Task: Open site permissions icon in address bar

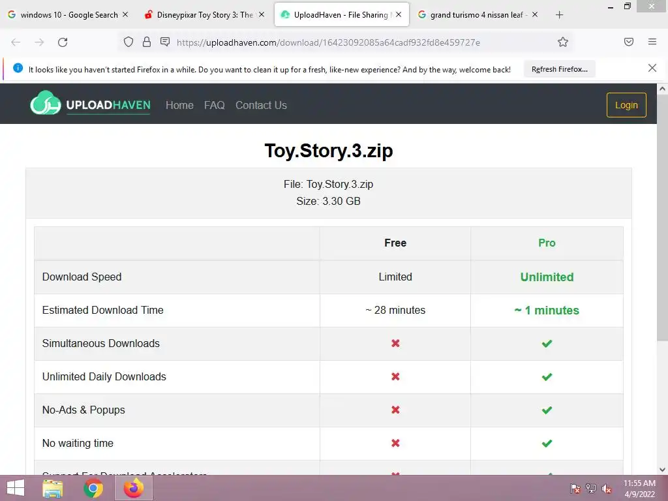Action: [165, 42]
